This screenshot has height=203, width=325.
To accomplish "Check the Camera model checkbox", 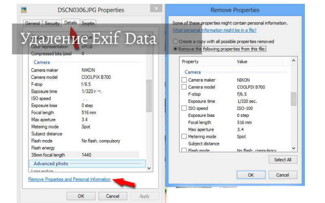I will [x=184, y=87].
